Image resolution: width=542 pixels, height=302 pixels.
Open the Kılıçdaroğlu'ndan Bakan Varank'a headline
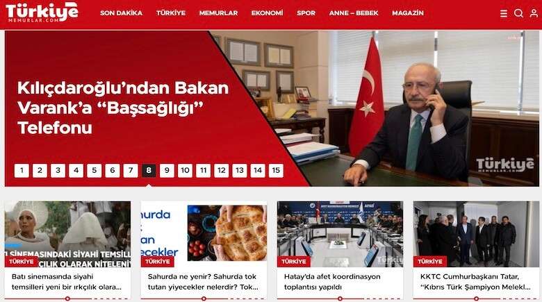123,108
